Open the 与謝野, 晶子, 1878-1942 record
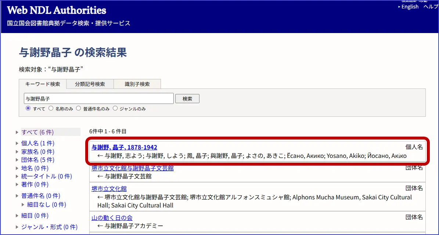Viewport: 439px width, 235px height. point(124,147)
